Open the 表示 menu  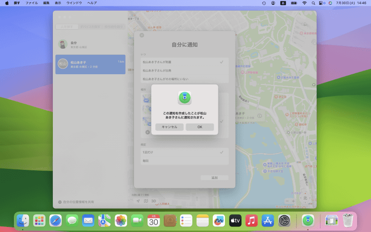(58, 3)
